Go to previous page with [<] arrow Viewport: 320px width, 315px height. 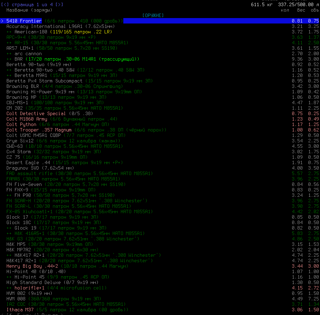pos(5,4)
